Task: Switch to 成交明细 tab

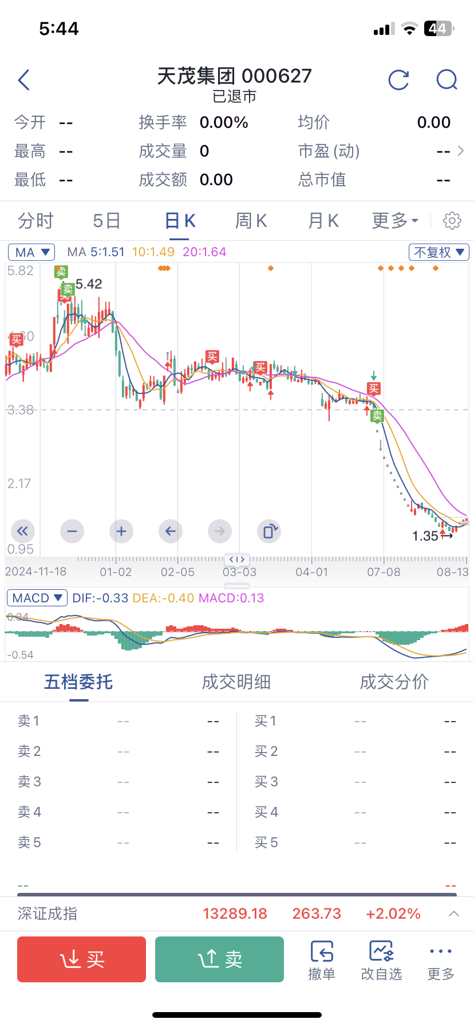Action: (x=236, y=682)
